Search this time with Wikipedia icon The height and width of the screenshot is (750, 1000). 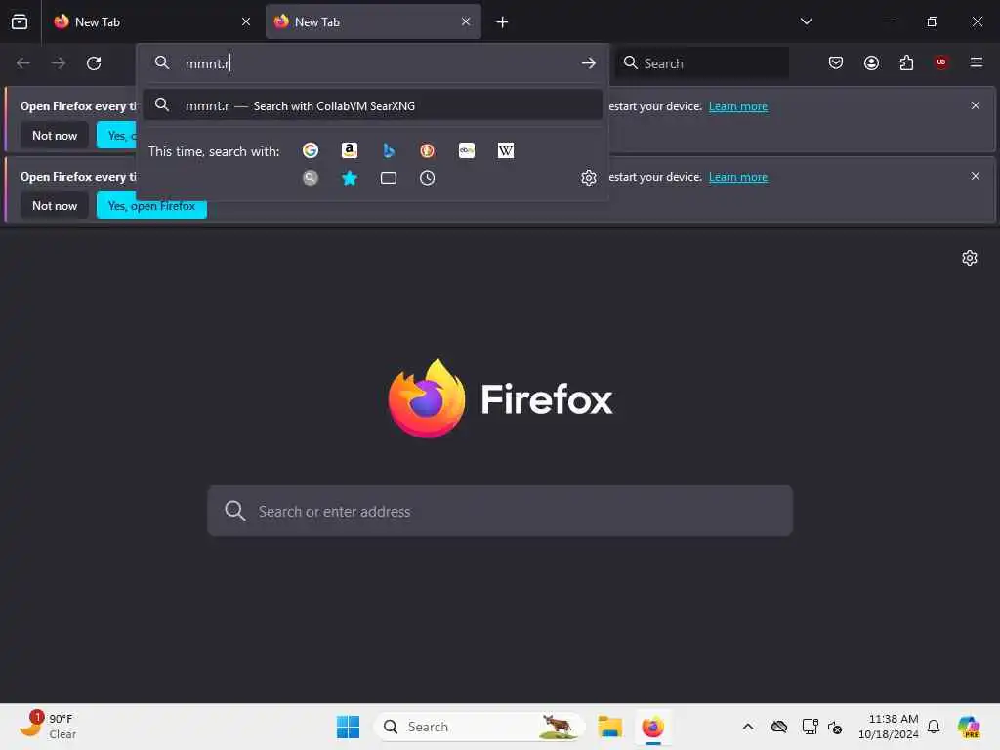[506, 150]
